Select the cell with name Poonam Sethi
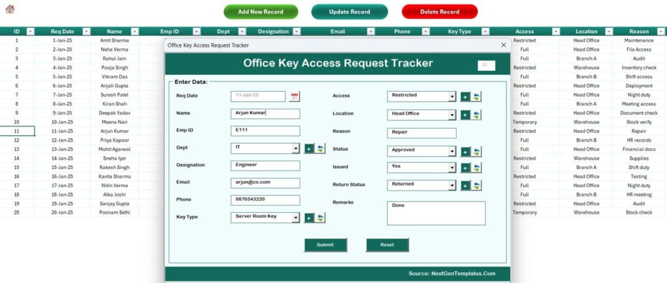The image size is (667, 283). (x=115, y=213)
